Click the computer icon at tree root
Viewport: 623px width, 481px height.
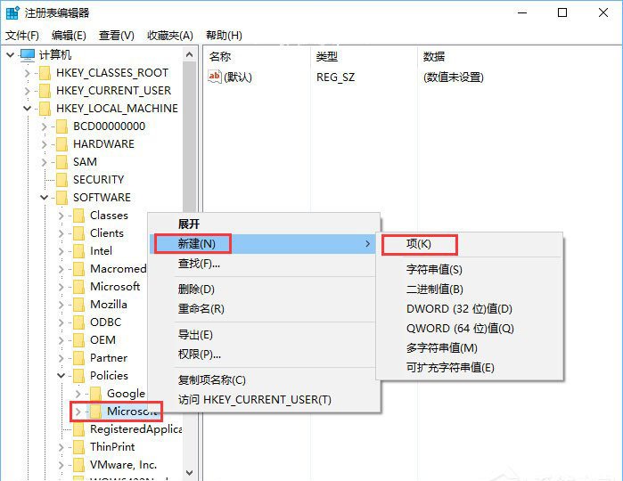point(28,55)
